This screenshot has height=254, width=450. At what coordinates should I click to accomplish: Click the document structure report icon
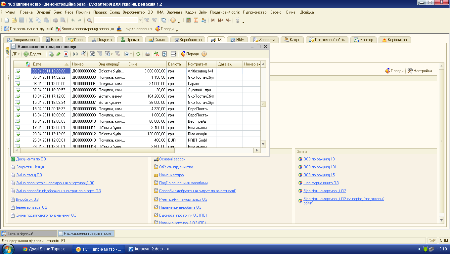[x=164, y=54]
